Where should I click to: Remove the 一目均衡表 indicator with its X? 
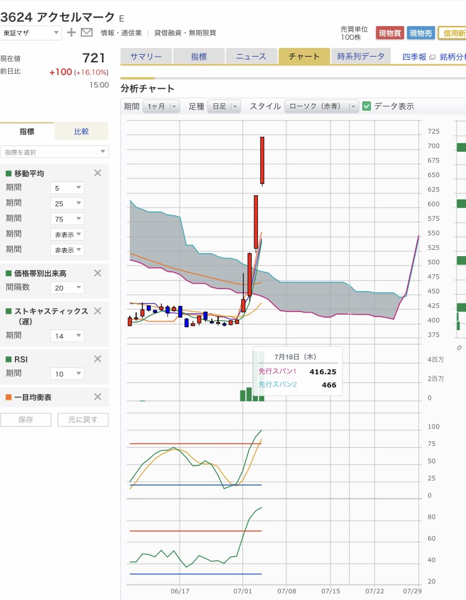[x=98, y=397]
